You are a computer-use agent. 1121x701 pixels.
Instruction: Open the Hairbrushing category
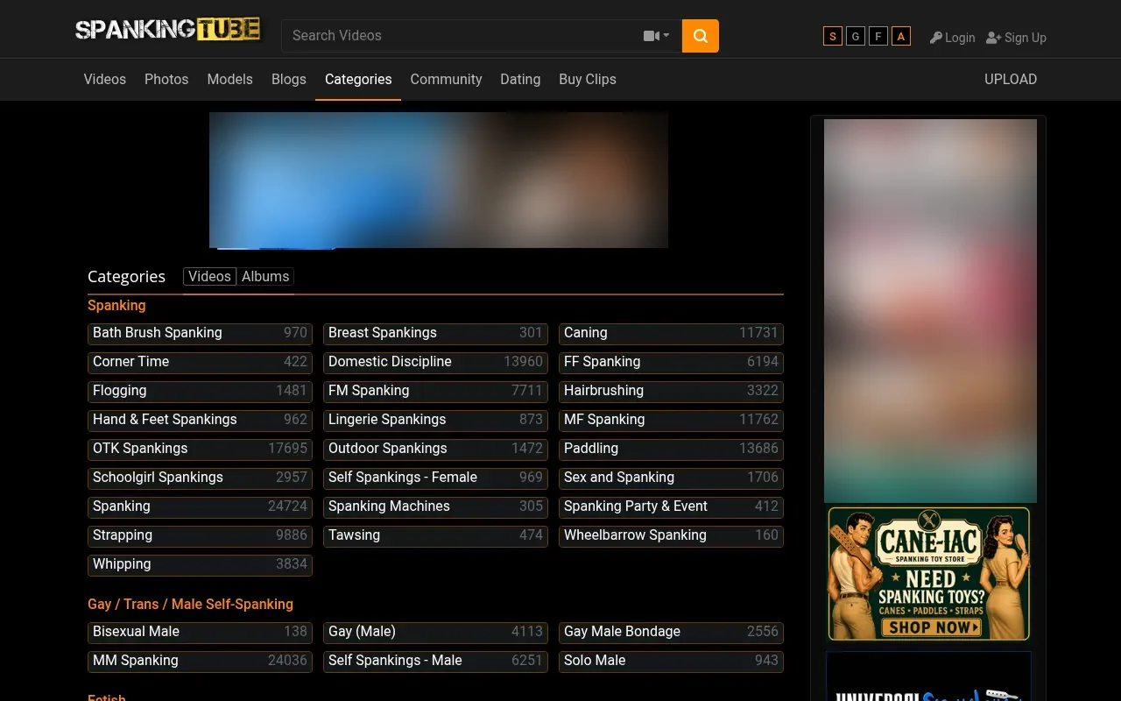pyautogui.click(x=671, y=391)
